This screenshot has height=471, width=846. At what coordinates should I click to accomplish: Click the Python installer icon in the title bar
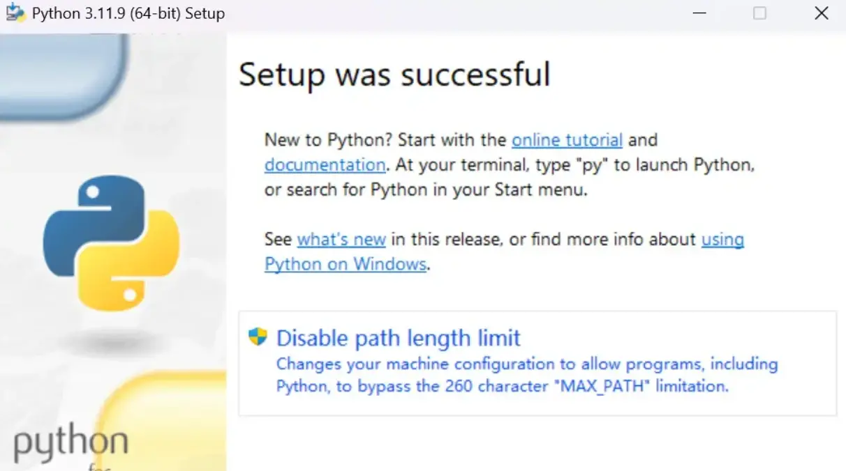click(15, 13)
